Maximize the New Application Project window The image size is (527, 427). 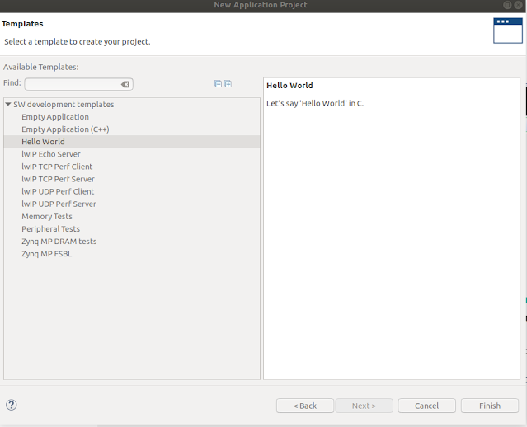click(507, 5)
